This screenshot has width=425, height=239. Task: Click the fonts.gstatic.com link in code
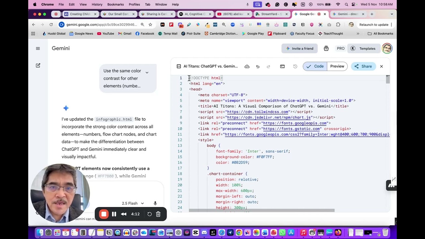click(x=292, y=129)
